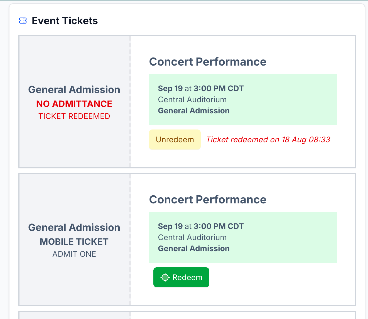368x319 pixels.
Task: Click the MOBILE TICKET stub label
Action: [74, 242]
